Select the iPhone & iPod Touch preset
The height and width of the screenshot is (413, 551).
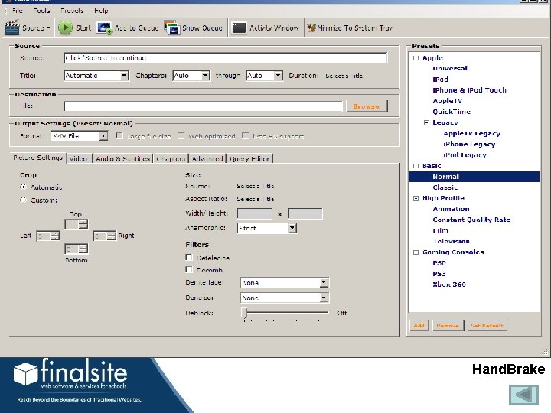(x=469, y=90)
